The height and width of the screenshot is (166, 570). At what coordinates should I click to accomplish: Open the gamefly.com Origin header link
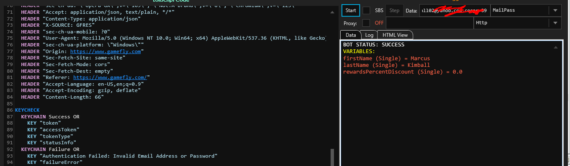tap(106, 52)
